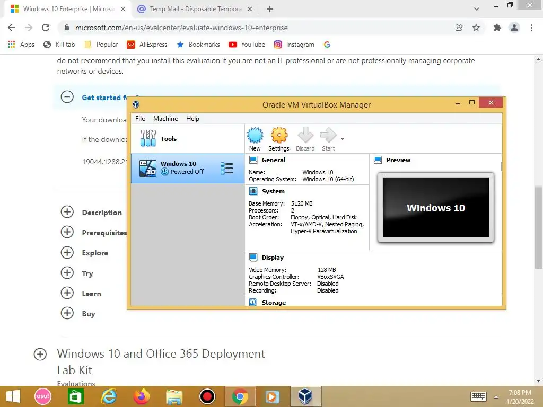The height and width of the screenshot is (407, 543).
Task: Close the Temp Mail tab
Action: click(250, 9)
